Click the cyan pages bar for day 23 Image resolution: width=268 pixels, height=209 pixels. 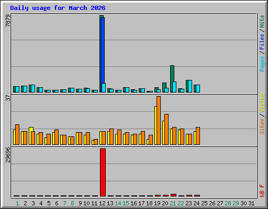pos(190,86)
